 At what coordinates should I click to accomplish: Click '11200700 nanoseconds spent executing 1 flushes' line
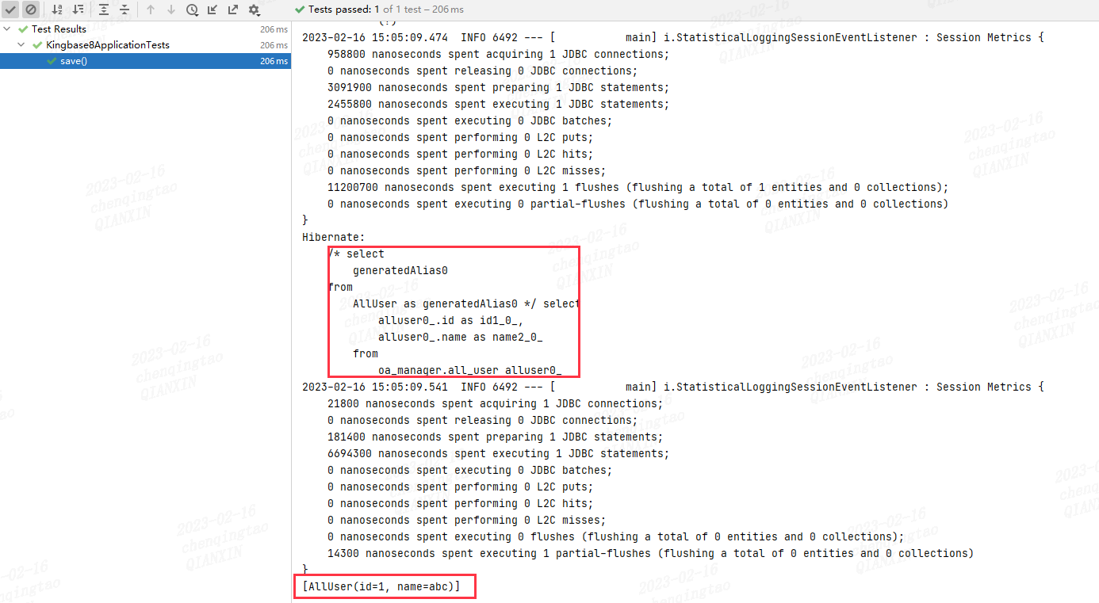(638, 187)
